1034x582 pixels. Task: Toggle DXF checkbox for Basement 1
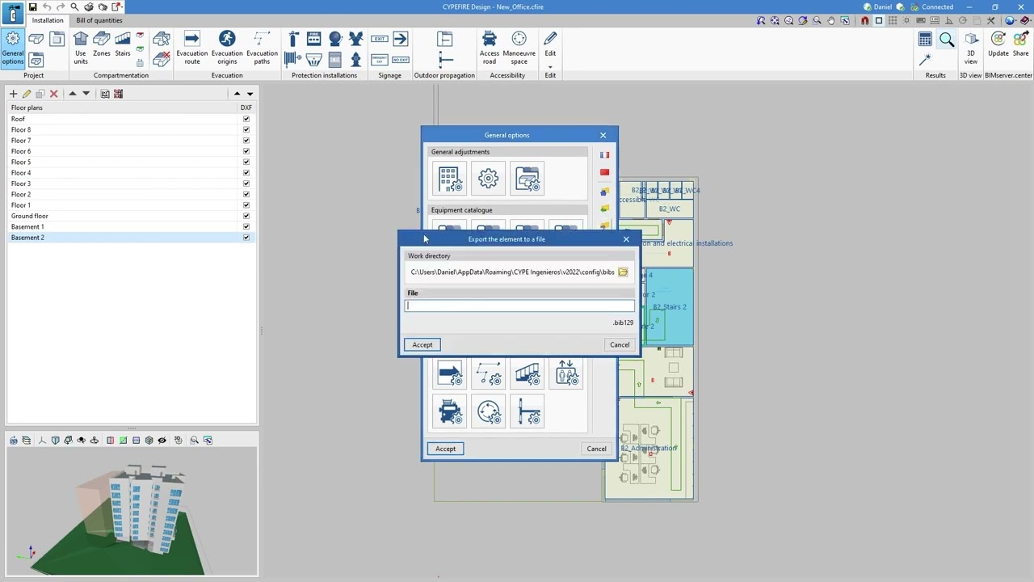point(246,226)
